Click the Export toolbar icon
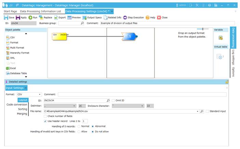 pos(56,17)
